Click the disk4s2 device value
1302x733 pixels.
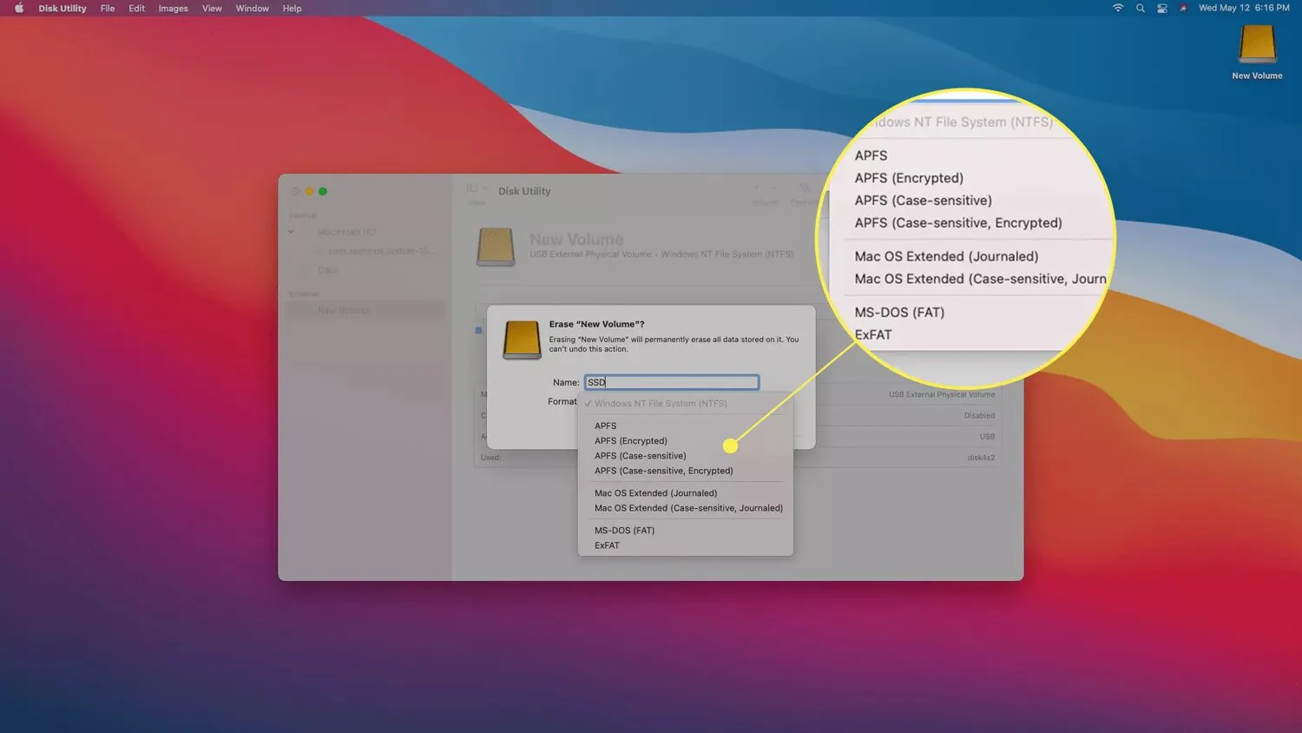tap(981, 457)
